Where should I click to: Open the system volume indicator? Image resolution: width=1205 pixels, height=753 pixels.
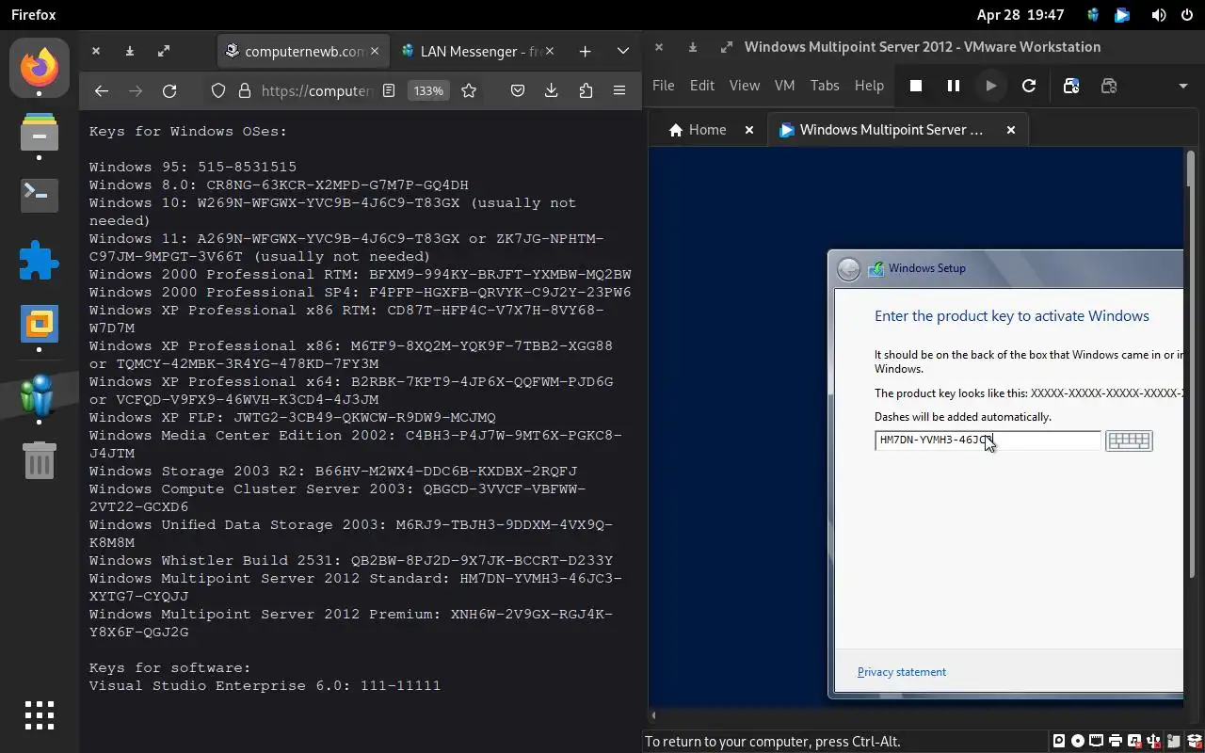(1159, 15)
